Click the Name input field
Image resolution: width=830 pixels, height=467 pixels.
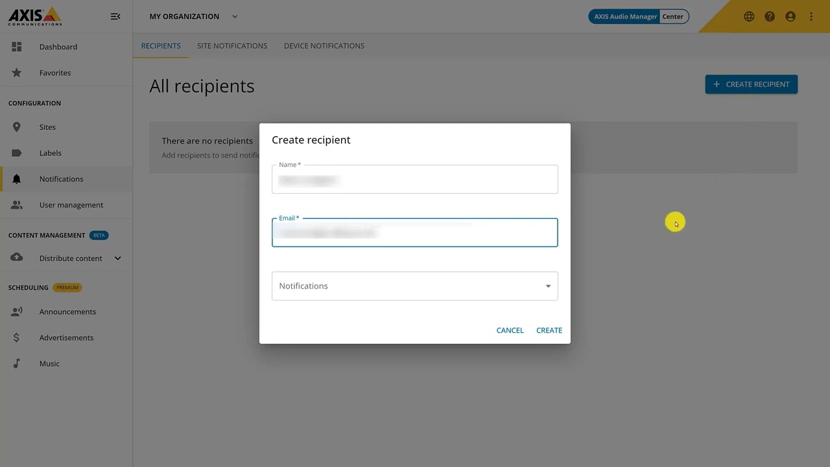point(415,180)
